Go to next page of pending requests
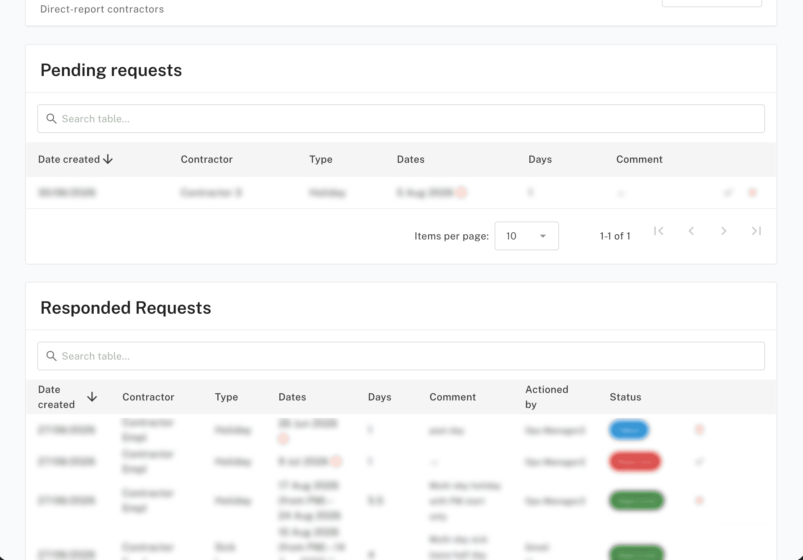The image size is (803, 560). point(724,231)
